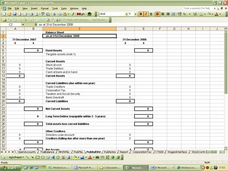Open the font size dropdown
228x171 pixels.
tap(135, 14)
